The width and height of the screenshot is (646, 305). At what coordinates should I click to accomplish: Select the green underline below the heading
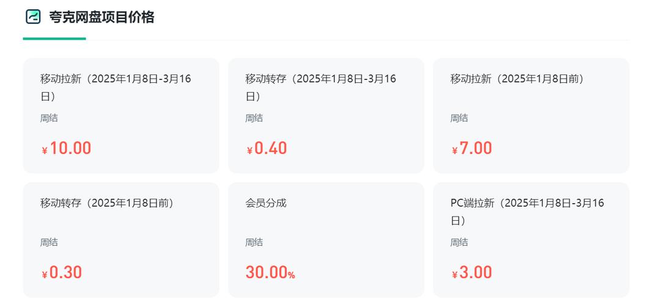[54, 38]
